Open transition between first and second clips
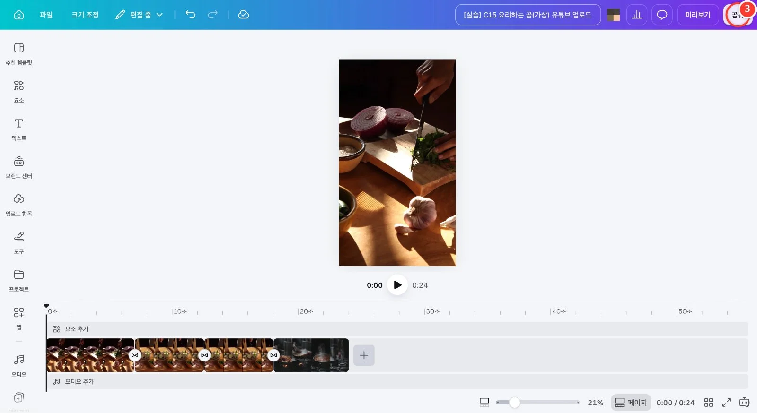Viewport: 757px width, 413px height. point(135,355)
